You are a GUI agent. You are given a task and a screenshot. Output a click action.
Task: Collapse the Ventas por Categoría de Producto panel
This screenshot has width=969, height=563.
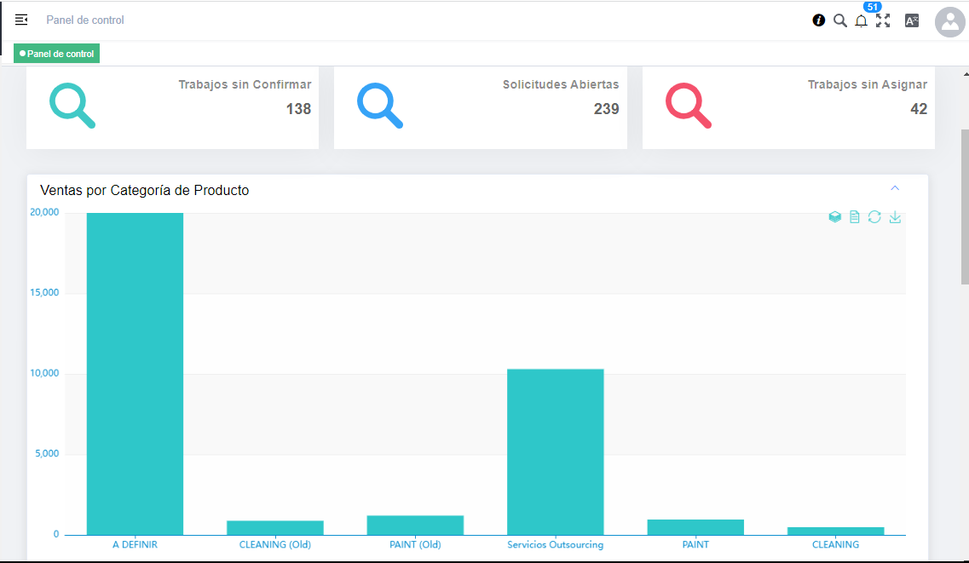895,188
